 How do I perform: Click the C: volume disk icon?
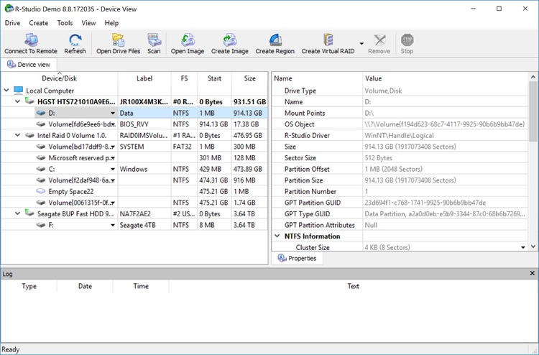click(x=41, y=169)
